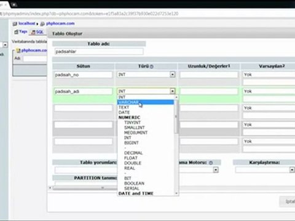The height and width of the screenshot is (221, 295).
Task: Click the type list scrollbar thumb
Action: point(176,117)
